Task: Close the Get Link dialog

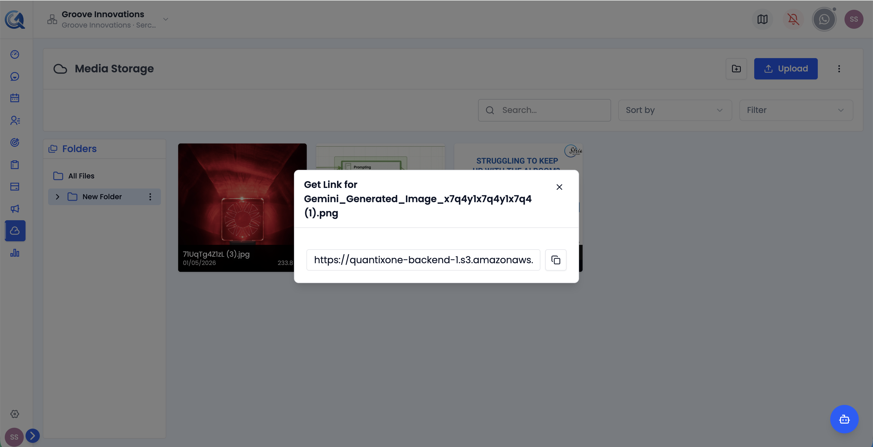Action: coord(559,187)
